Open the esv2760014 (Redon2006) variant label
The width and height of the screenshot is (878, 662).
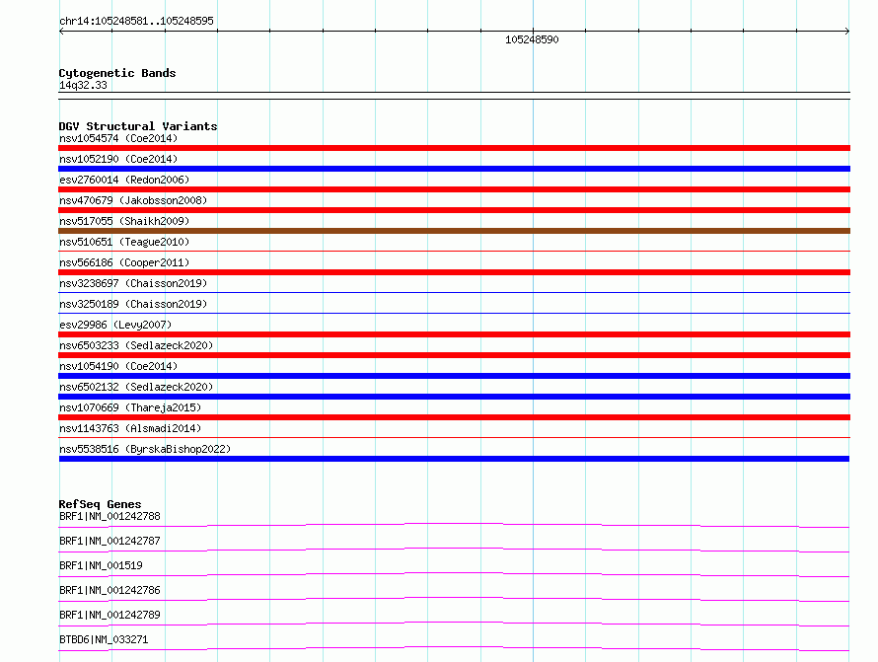click(124, 180)
